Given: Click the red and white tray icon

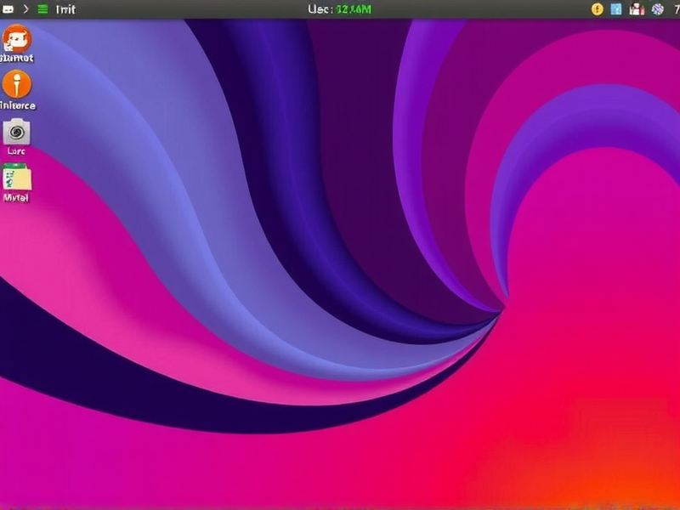Looking at the screenshot, I should [637, 9].
